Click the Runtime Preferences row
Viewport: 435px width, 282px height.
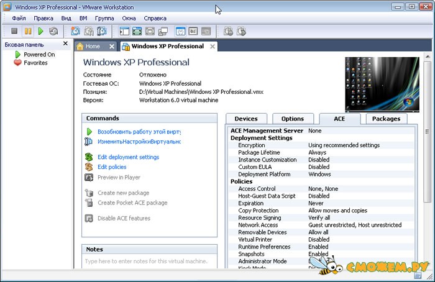(x=321, y=247)
